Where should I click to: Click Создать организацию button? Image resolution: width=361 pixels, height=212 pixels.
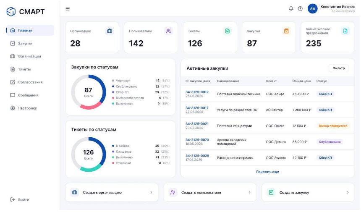112,193
